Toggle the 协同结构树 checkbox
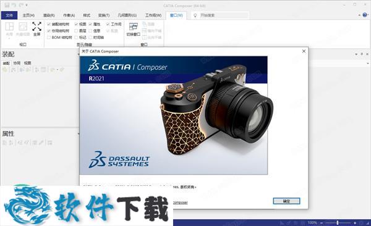 (49, 31)
